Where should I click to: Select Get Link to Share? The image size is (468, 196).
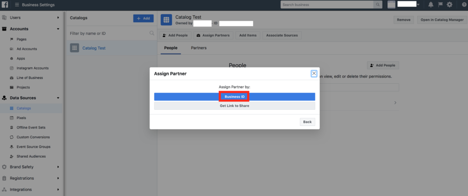(x=234, y=106)
